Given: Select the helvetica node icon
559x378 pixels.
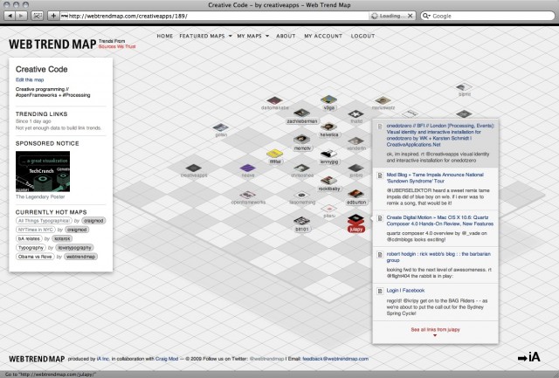Looking at the screenshot, I should coord(328,127).
